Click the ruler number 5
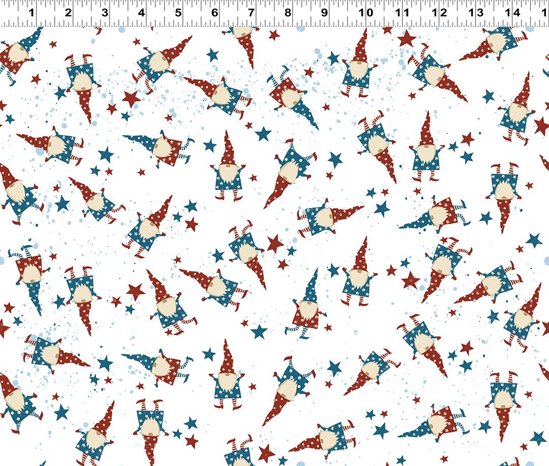This screenshot has width=549, height=466. pyautogui.click(x=178, y=13)
